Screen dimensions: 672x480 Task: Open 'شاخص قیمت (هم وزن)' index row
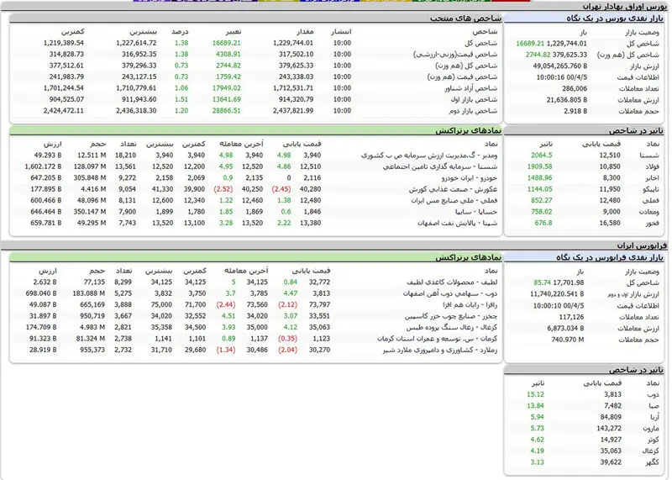pyautogui.click(x=462, y=76)
